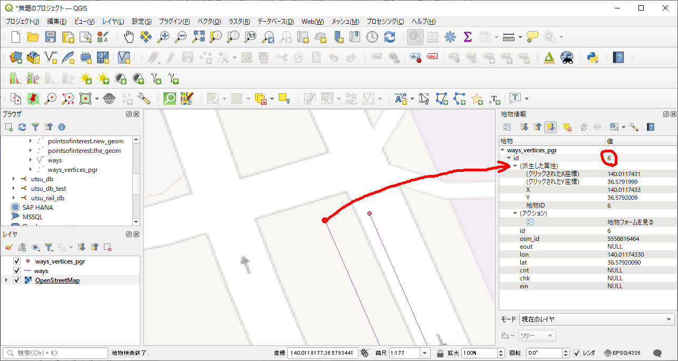Activate the Identify Features tool
Image resolution: width=678 pixels, height=361 pixels.
click(x=415, y=37)
